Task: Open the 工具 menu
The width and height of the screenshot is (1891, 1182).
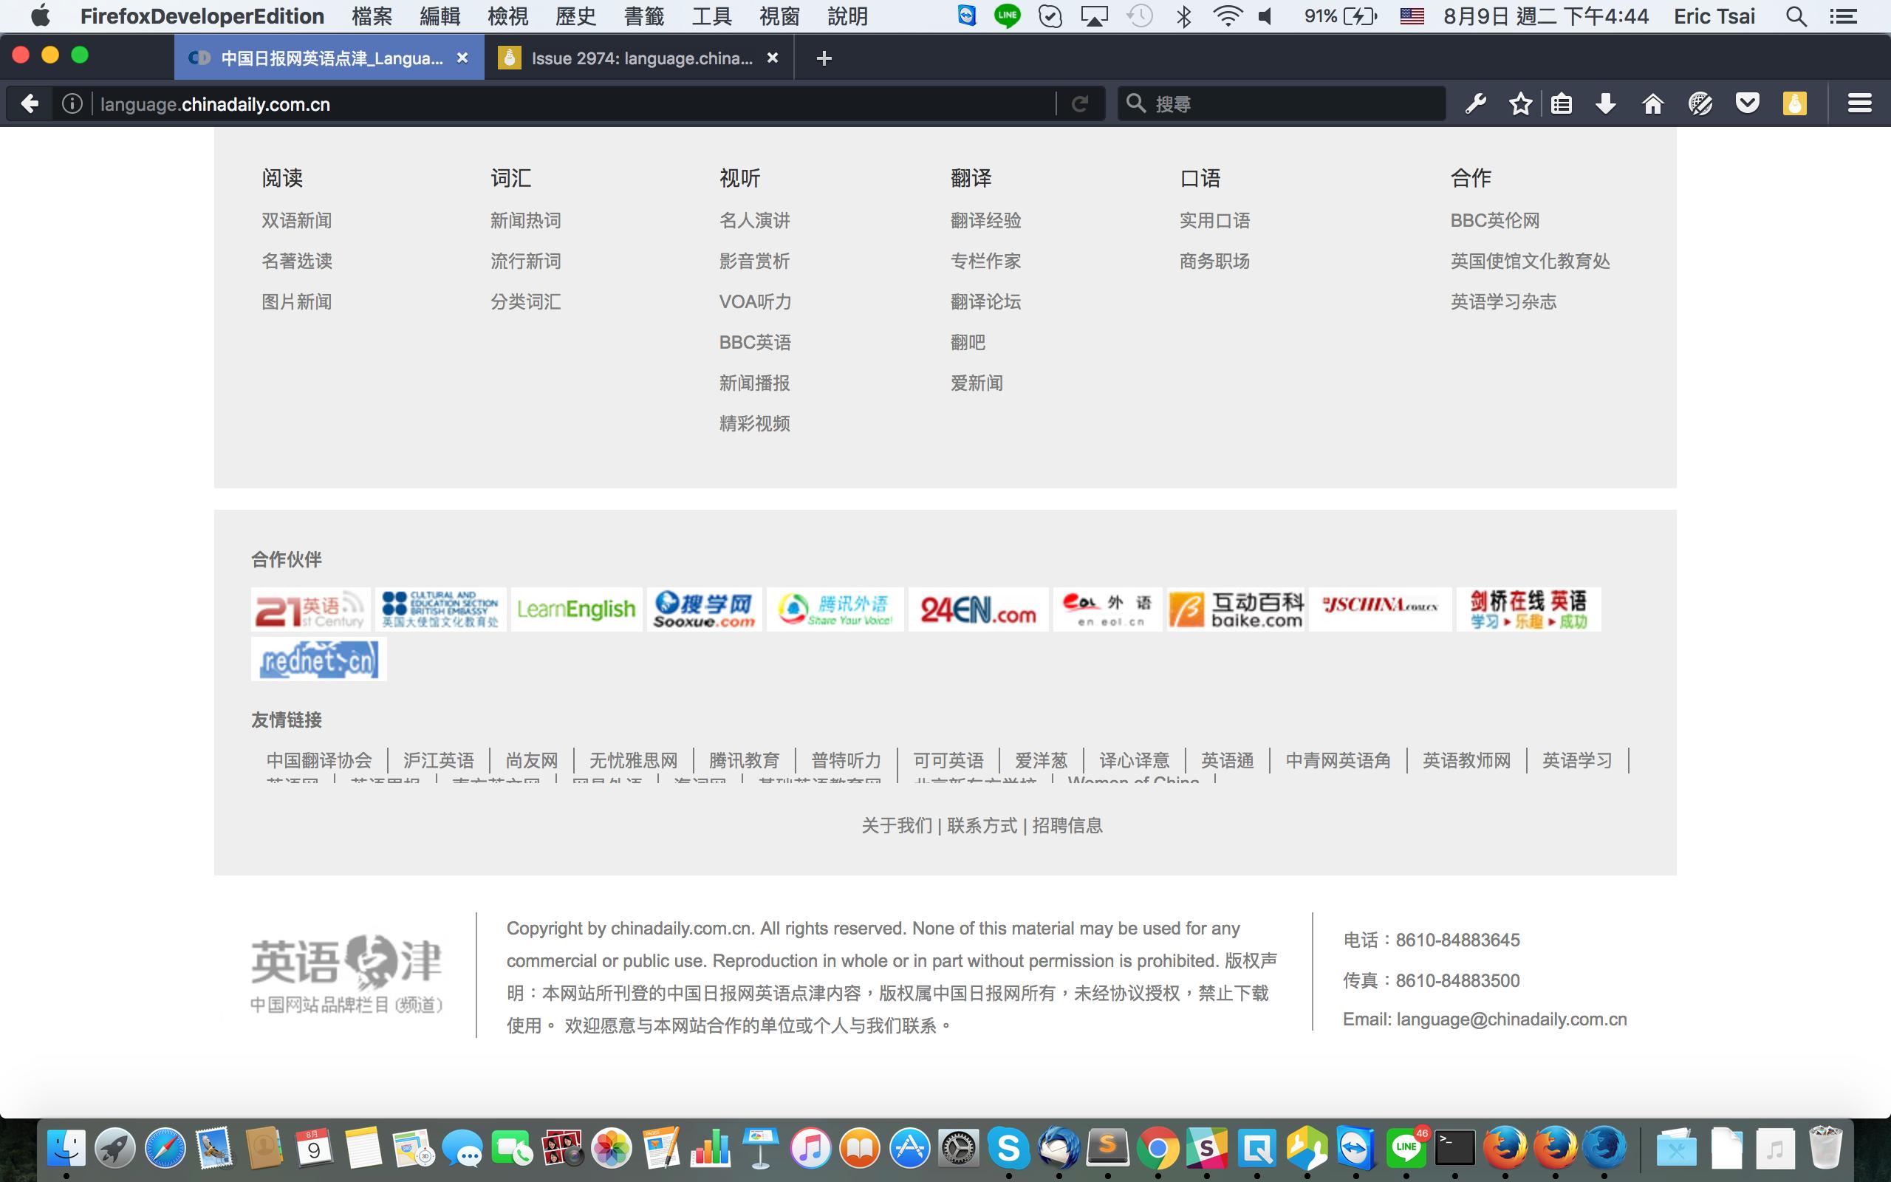Action: pos(712,16)
